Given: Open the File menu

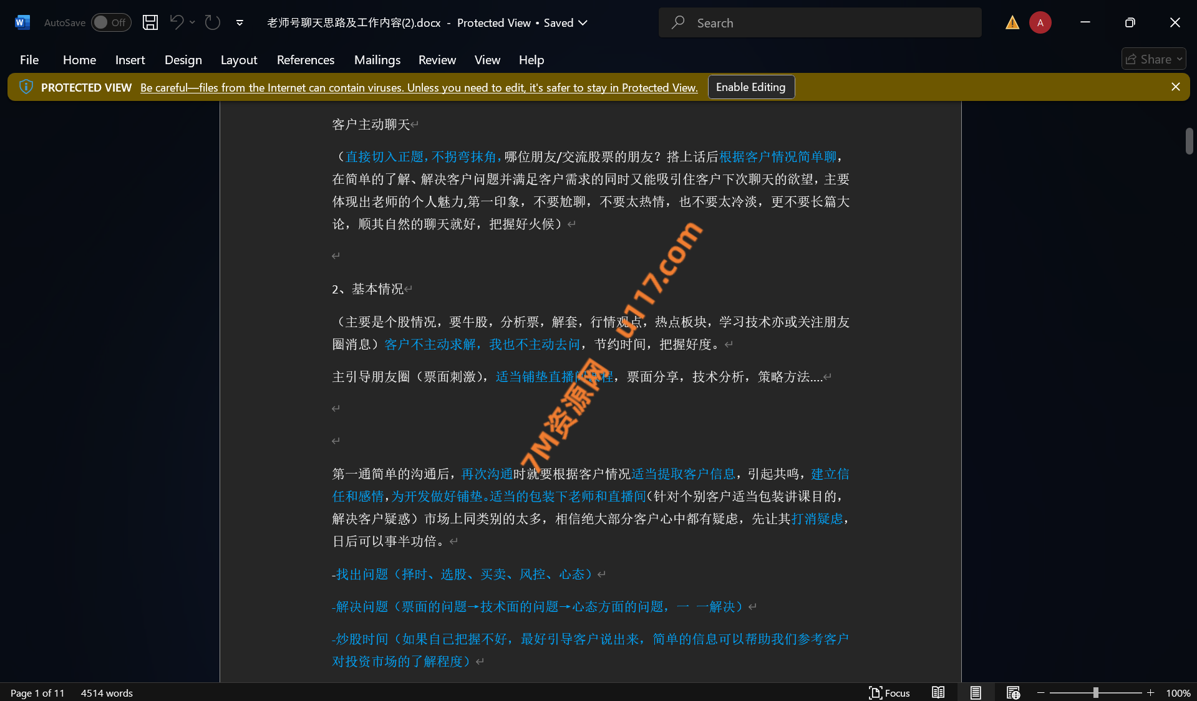Looking at the screenshot, I should pyautogui.click(x=29, y=60).
